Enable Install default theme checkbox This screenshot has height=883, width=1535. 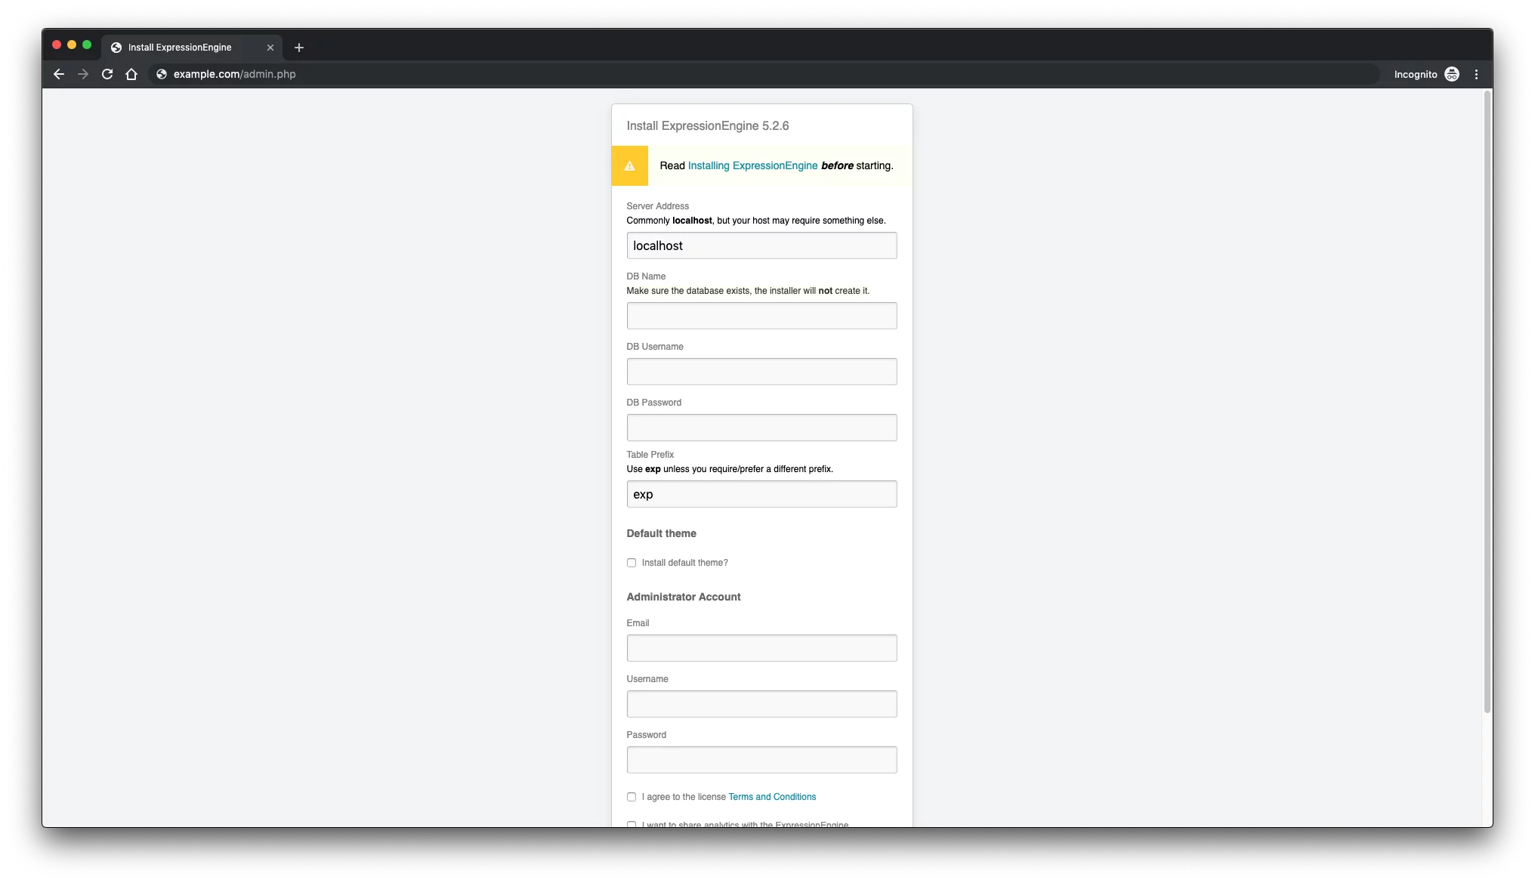pyautogui.click(x=632, y=563)
